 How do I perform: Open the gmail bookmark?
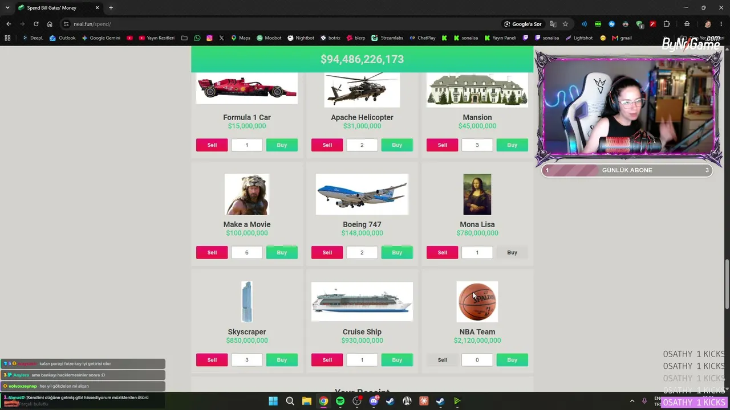tap(622, 38)
